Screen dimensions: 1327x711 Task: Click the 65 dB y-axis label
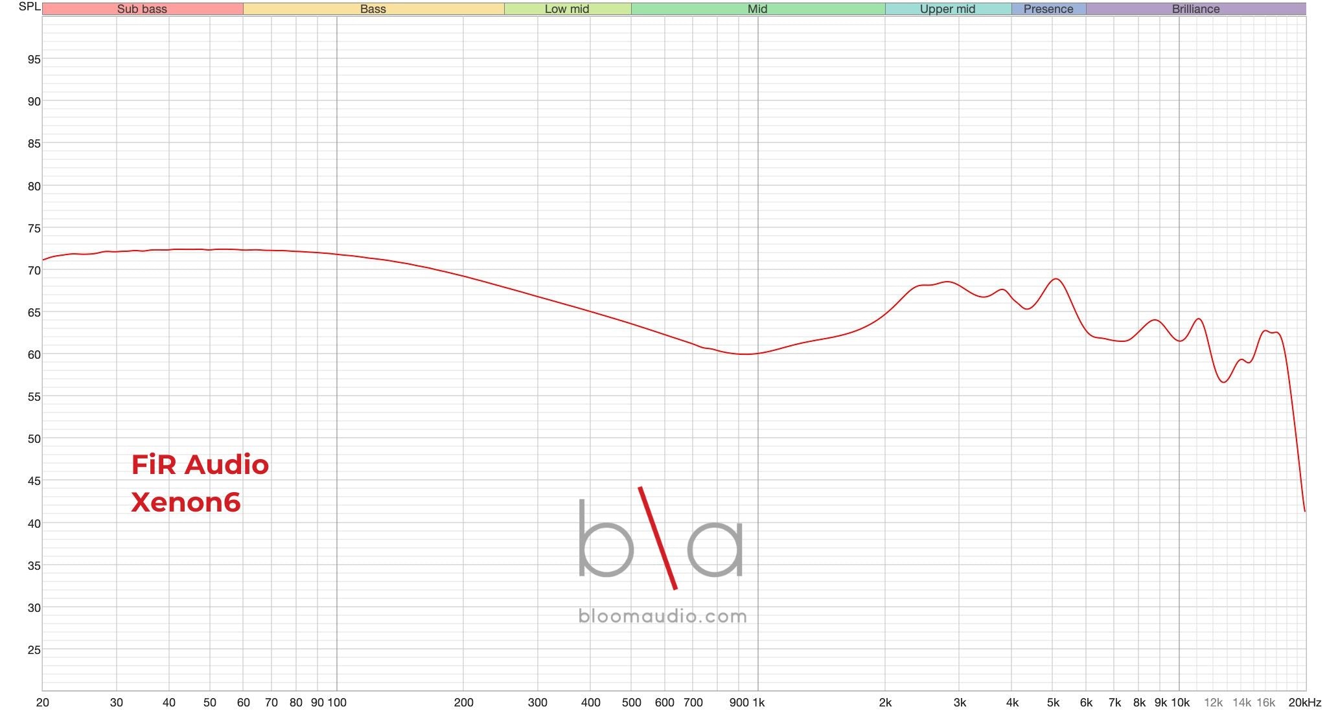(34, 313)
